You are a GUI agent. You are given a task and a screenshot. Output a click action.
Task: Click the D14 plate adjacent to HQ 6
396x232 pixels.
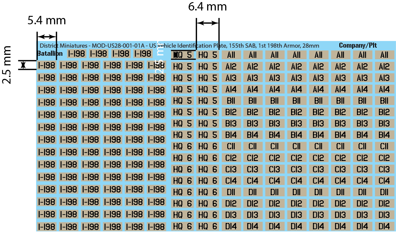coord(231,226)
